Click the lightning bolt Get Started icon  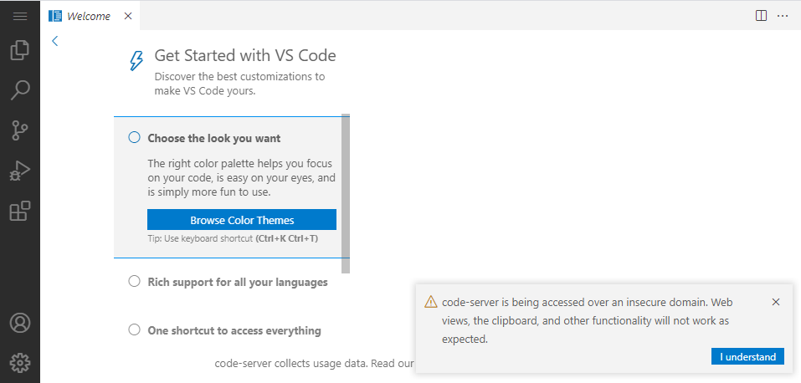click(x=136, y=61)
